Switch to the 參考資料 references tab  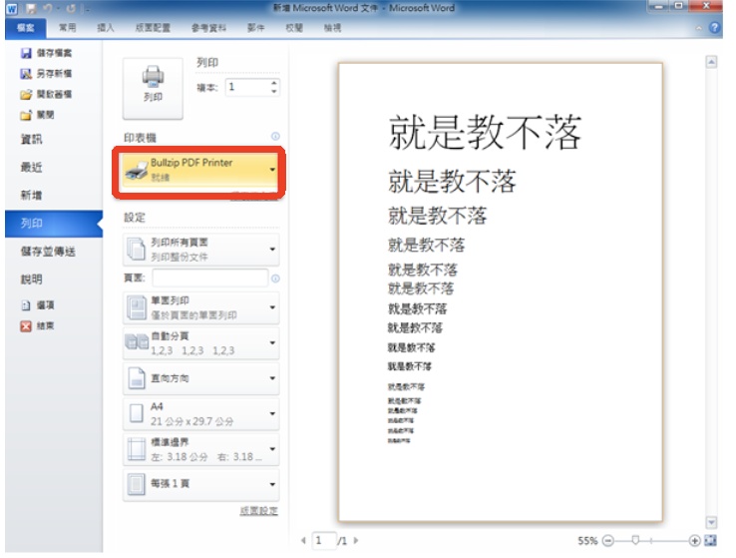[208, 28]
